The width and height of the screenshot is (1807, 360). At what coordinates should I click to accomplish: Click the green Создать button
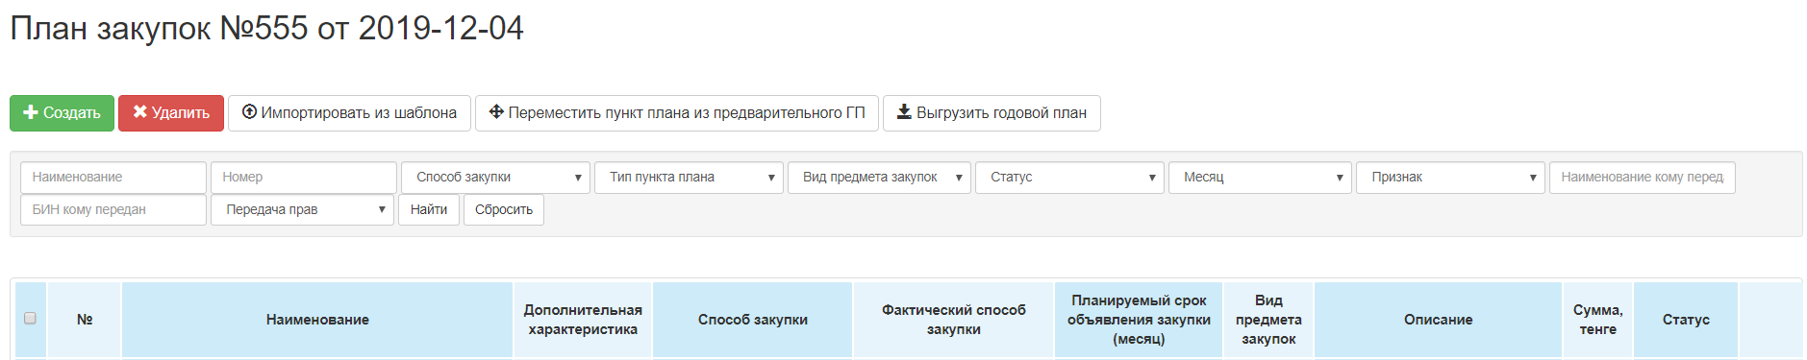(62, 112)
